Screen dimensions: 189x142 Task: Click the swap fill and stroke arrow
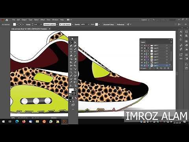[76, 89]
